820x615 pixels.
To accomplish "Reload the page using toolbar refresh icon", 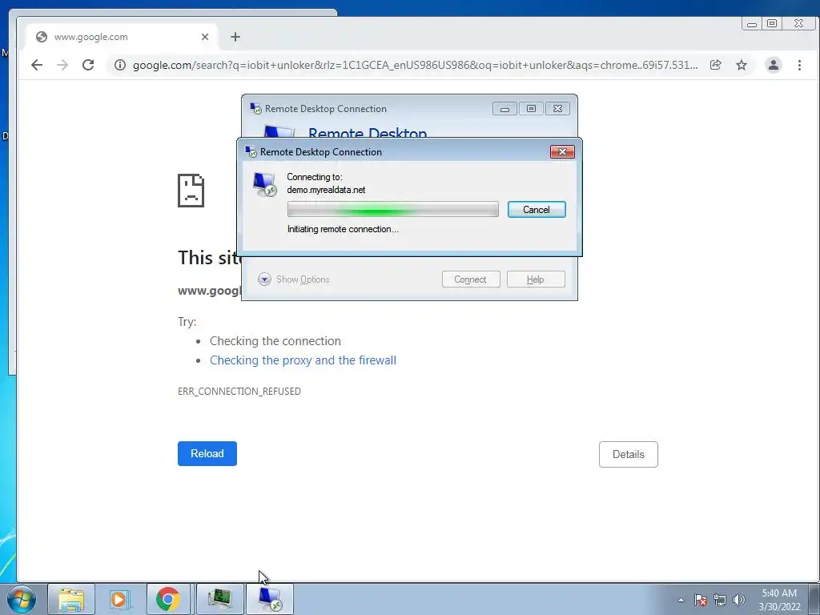I will coord(88,65).
